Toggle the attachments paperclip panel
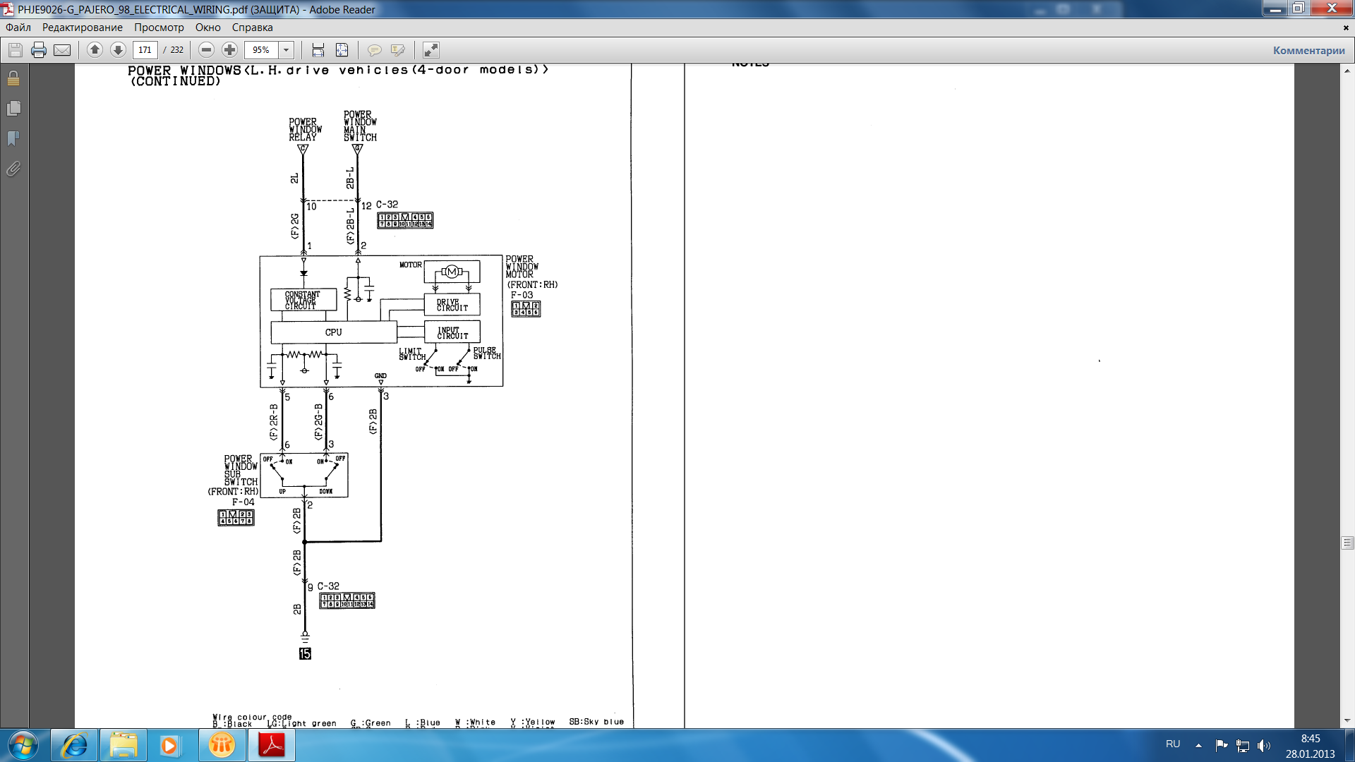Image resolution: width=1355 pixels, height=762 pixels. [x=13, y=169]
